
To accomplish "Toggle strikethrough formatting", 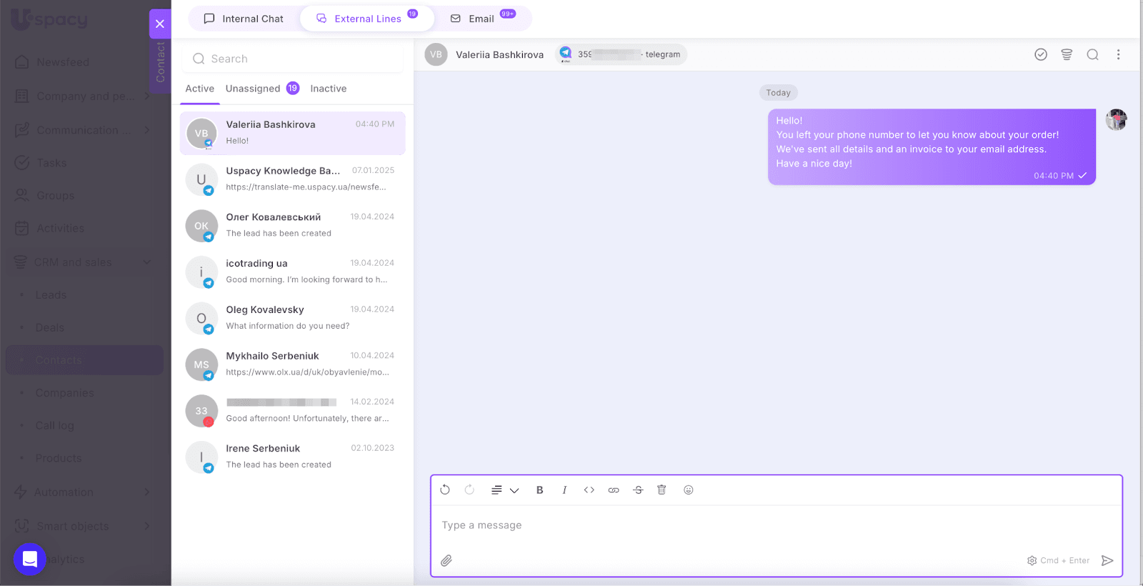I will click(x=638, y=490).
